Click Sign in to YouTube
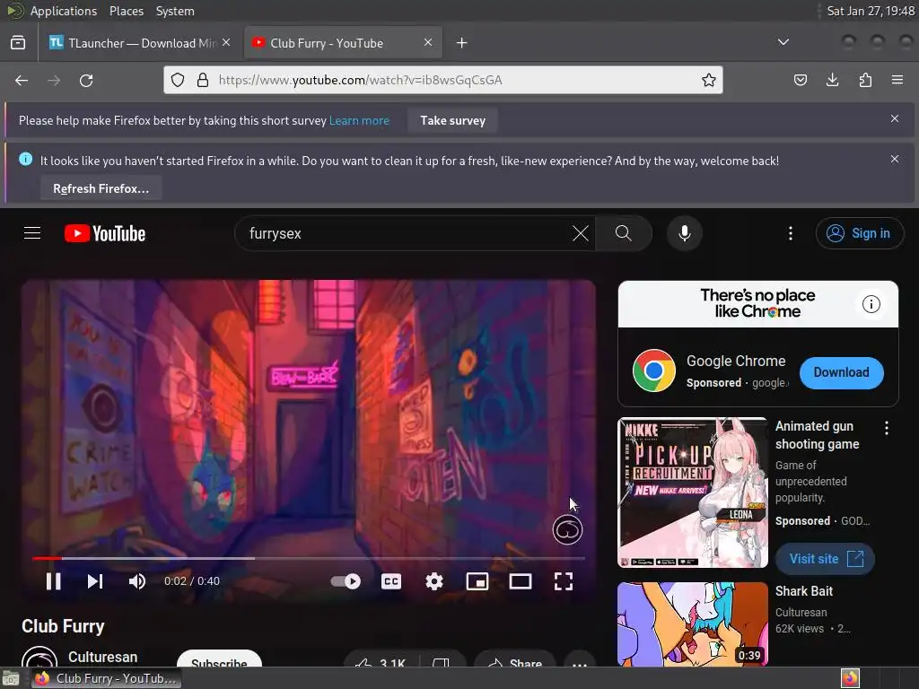This screenshot has height=689, width=919. 859,233
